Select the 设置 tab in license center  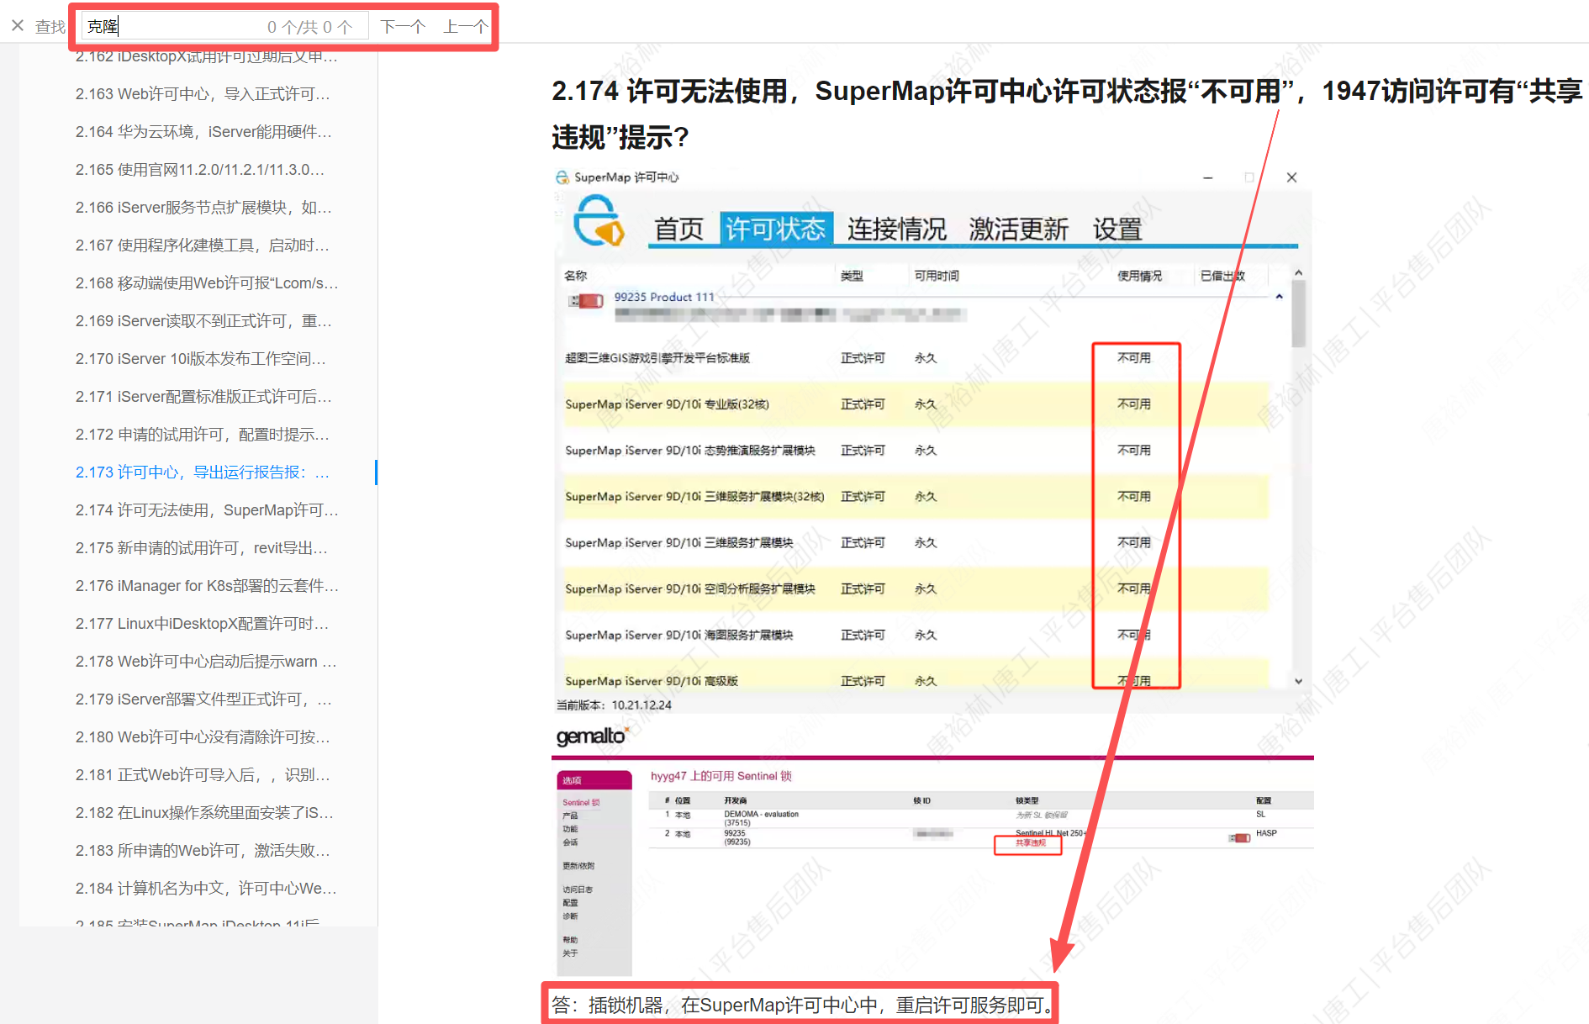click(1117, 229)
